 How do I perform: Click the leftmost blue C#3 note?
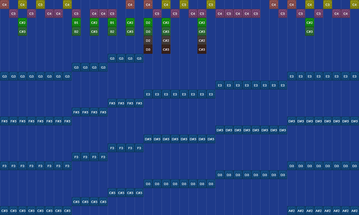4,211
